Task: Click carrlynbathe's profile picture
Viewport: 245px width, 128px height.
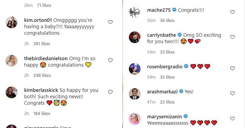Action: tap(134, 37)
